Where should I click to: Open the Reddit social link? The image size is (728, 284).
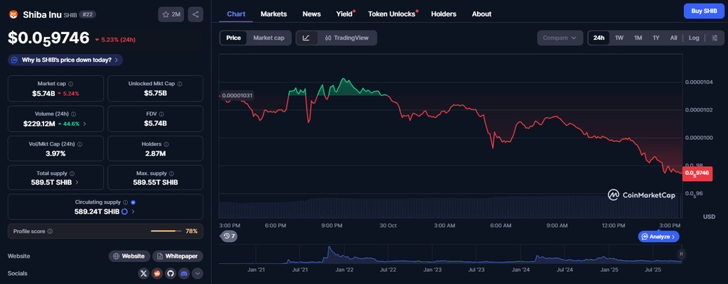tap(157, 273)
